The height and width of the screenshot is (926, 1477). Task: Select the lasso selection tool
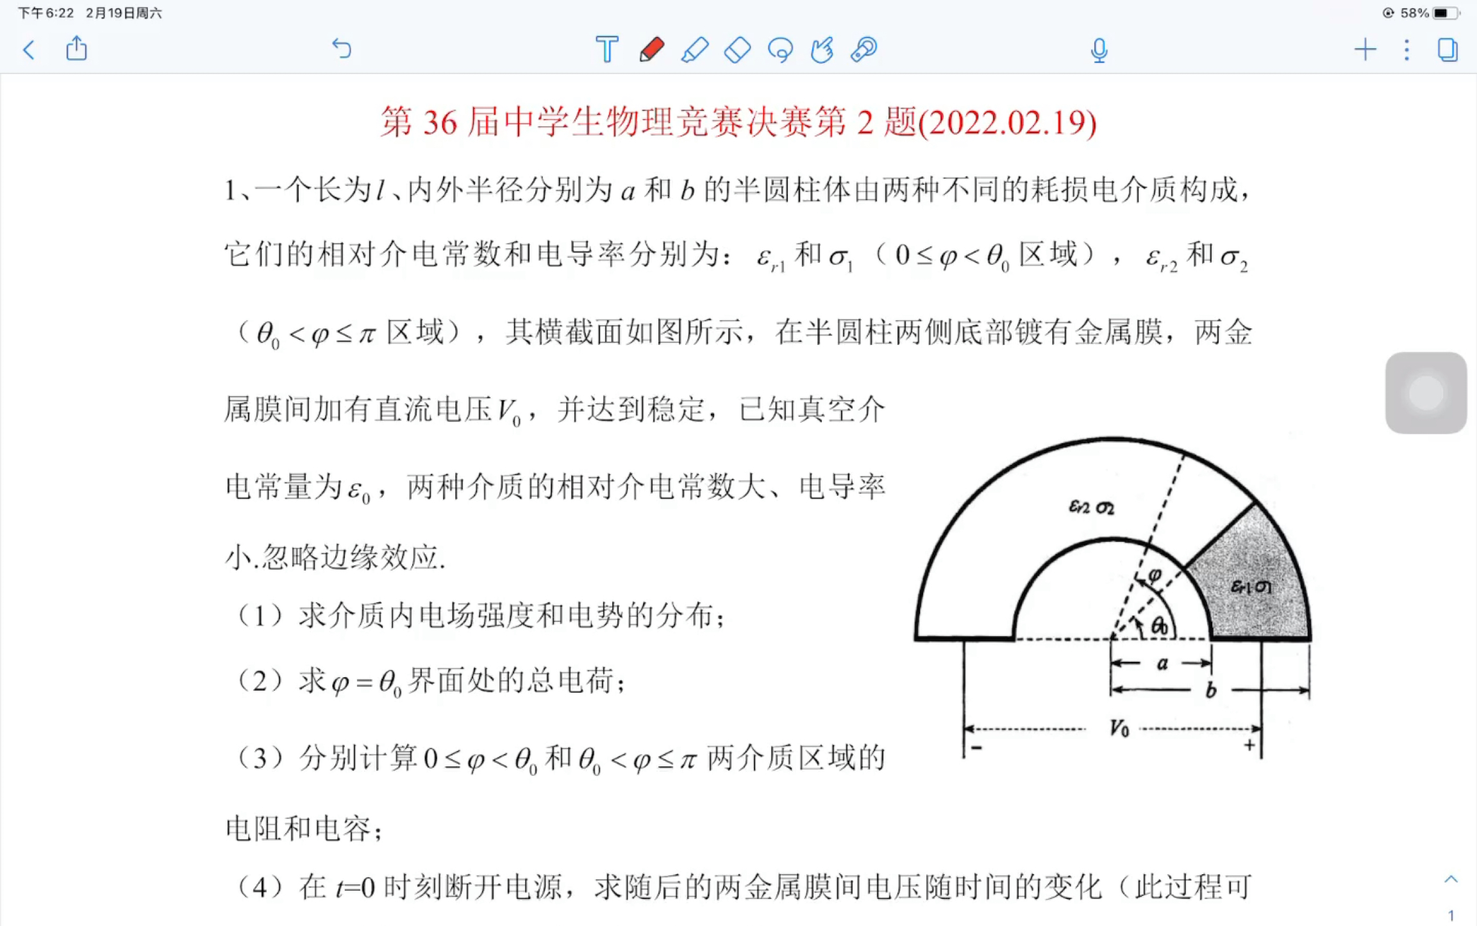pos(779,49)
